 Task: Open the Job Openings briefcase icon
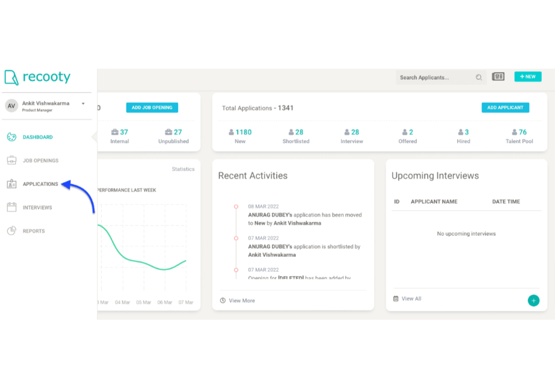tap(12, 160)
